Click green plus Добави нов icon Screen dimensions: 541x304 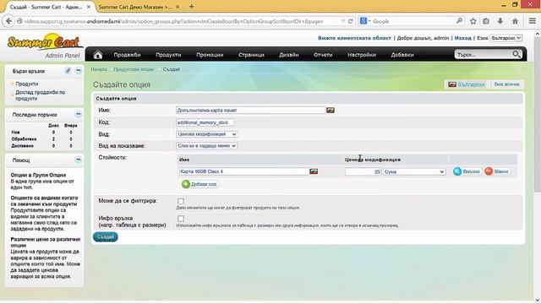(186, 184)
